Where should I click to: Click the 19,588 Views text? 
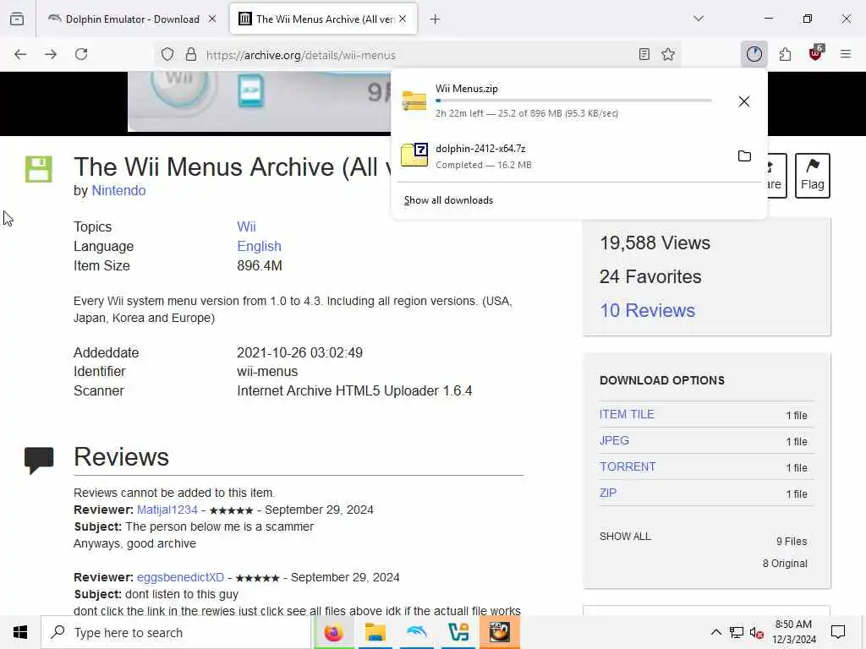click(x=655, y=243)
